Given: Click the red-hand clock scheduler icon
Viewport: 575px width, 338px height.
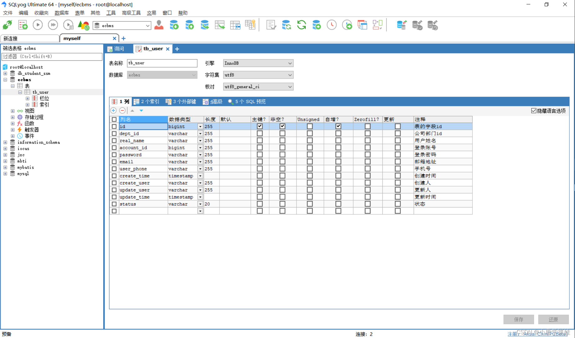Looking at the screenshot, I should (332, 25).
